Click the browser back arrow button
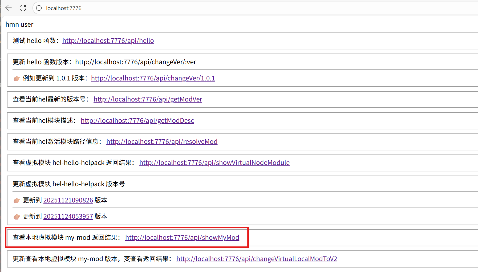This screenshot has height=272, width=478. point(9,8)
